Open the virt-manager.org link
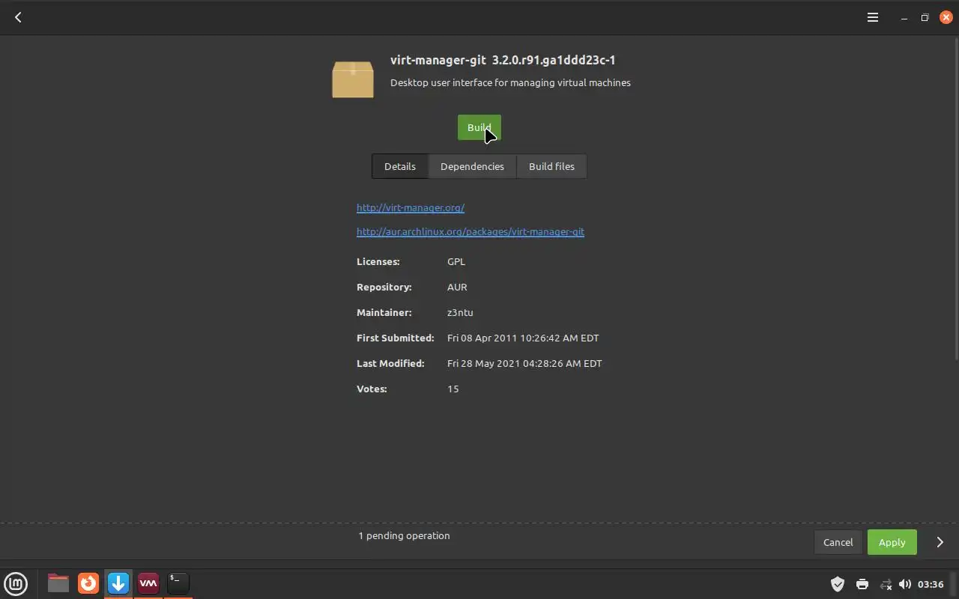Viewport: 959px width, 599px height. click(x=411, y=207)
